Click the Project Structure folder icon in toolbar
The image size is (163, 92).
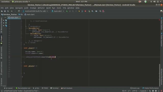[96, 11]
